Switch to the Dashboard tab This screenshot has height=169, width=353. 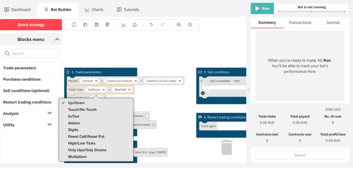click(17, 10)
